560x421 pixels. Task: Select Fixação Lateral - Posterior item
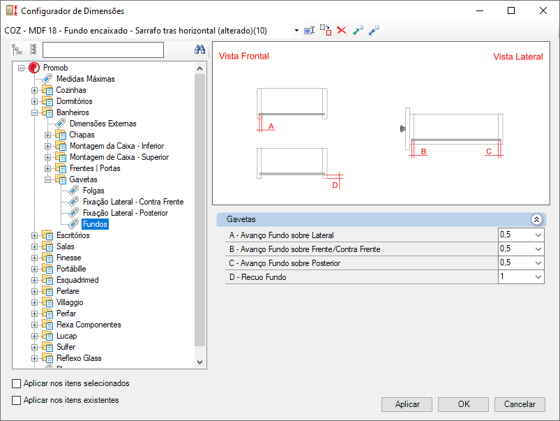(126, 213)
